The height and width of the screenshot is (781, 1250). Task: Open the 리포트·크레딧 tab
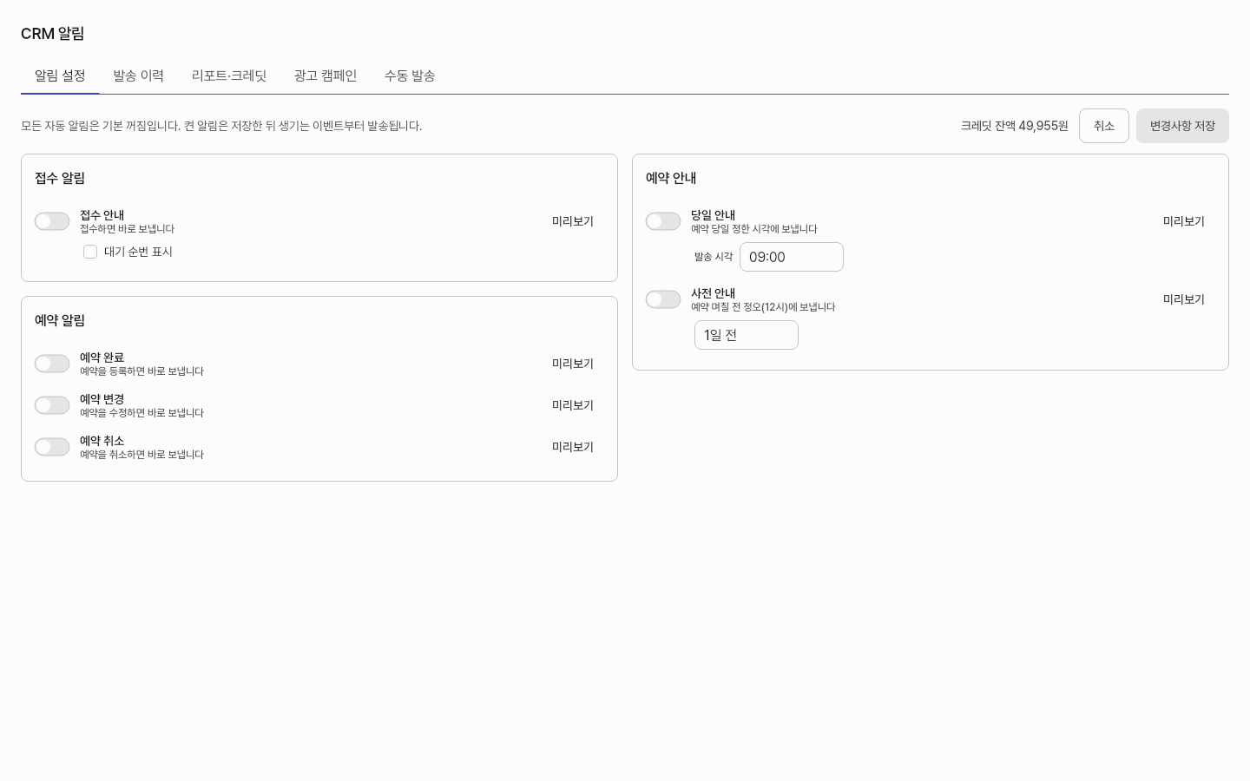[229, 75]
